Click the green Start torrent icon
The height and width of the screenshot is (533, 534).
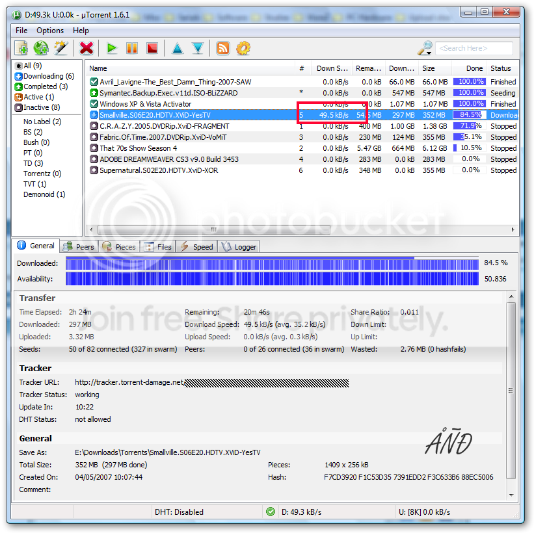point(111,48)
